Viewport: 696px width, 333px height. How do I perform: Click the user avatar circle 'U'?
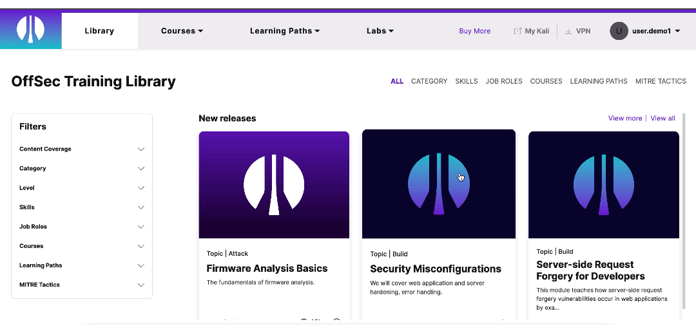pyautogui.click(x=619, y=31)
